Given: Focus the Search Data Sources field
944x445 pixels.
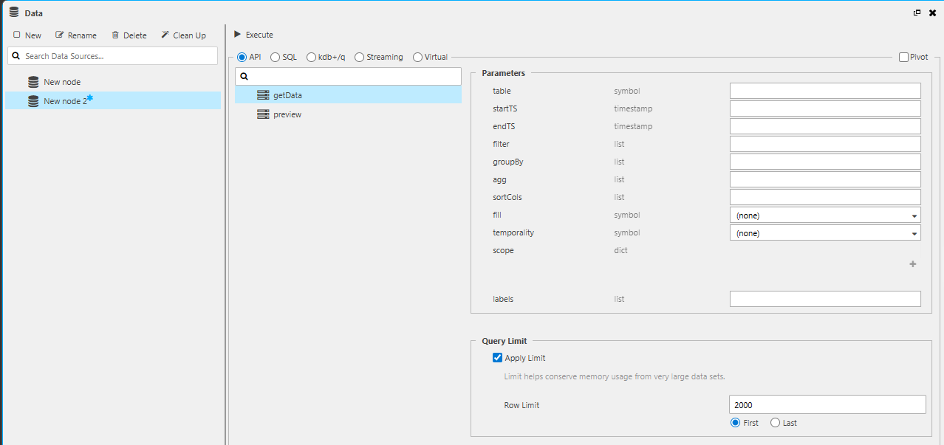Looking at the screenshot, I should click(x=112, y=56).
